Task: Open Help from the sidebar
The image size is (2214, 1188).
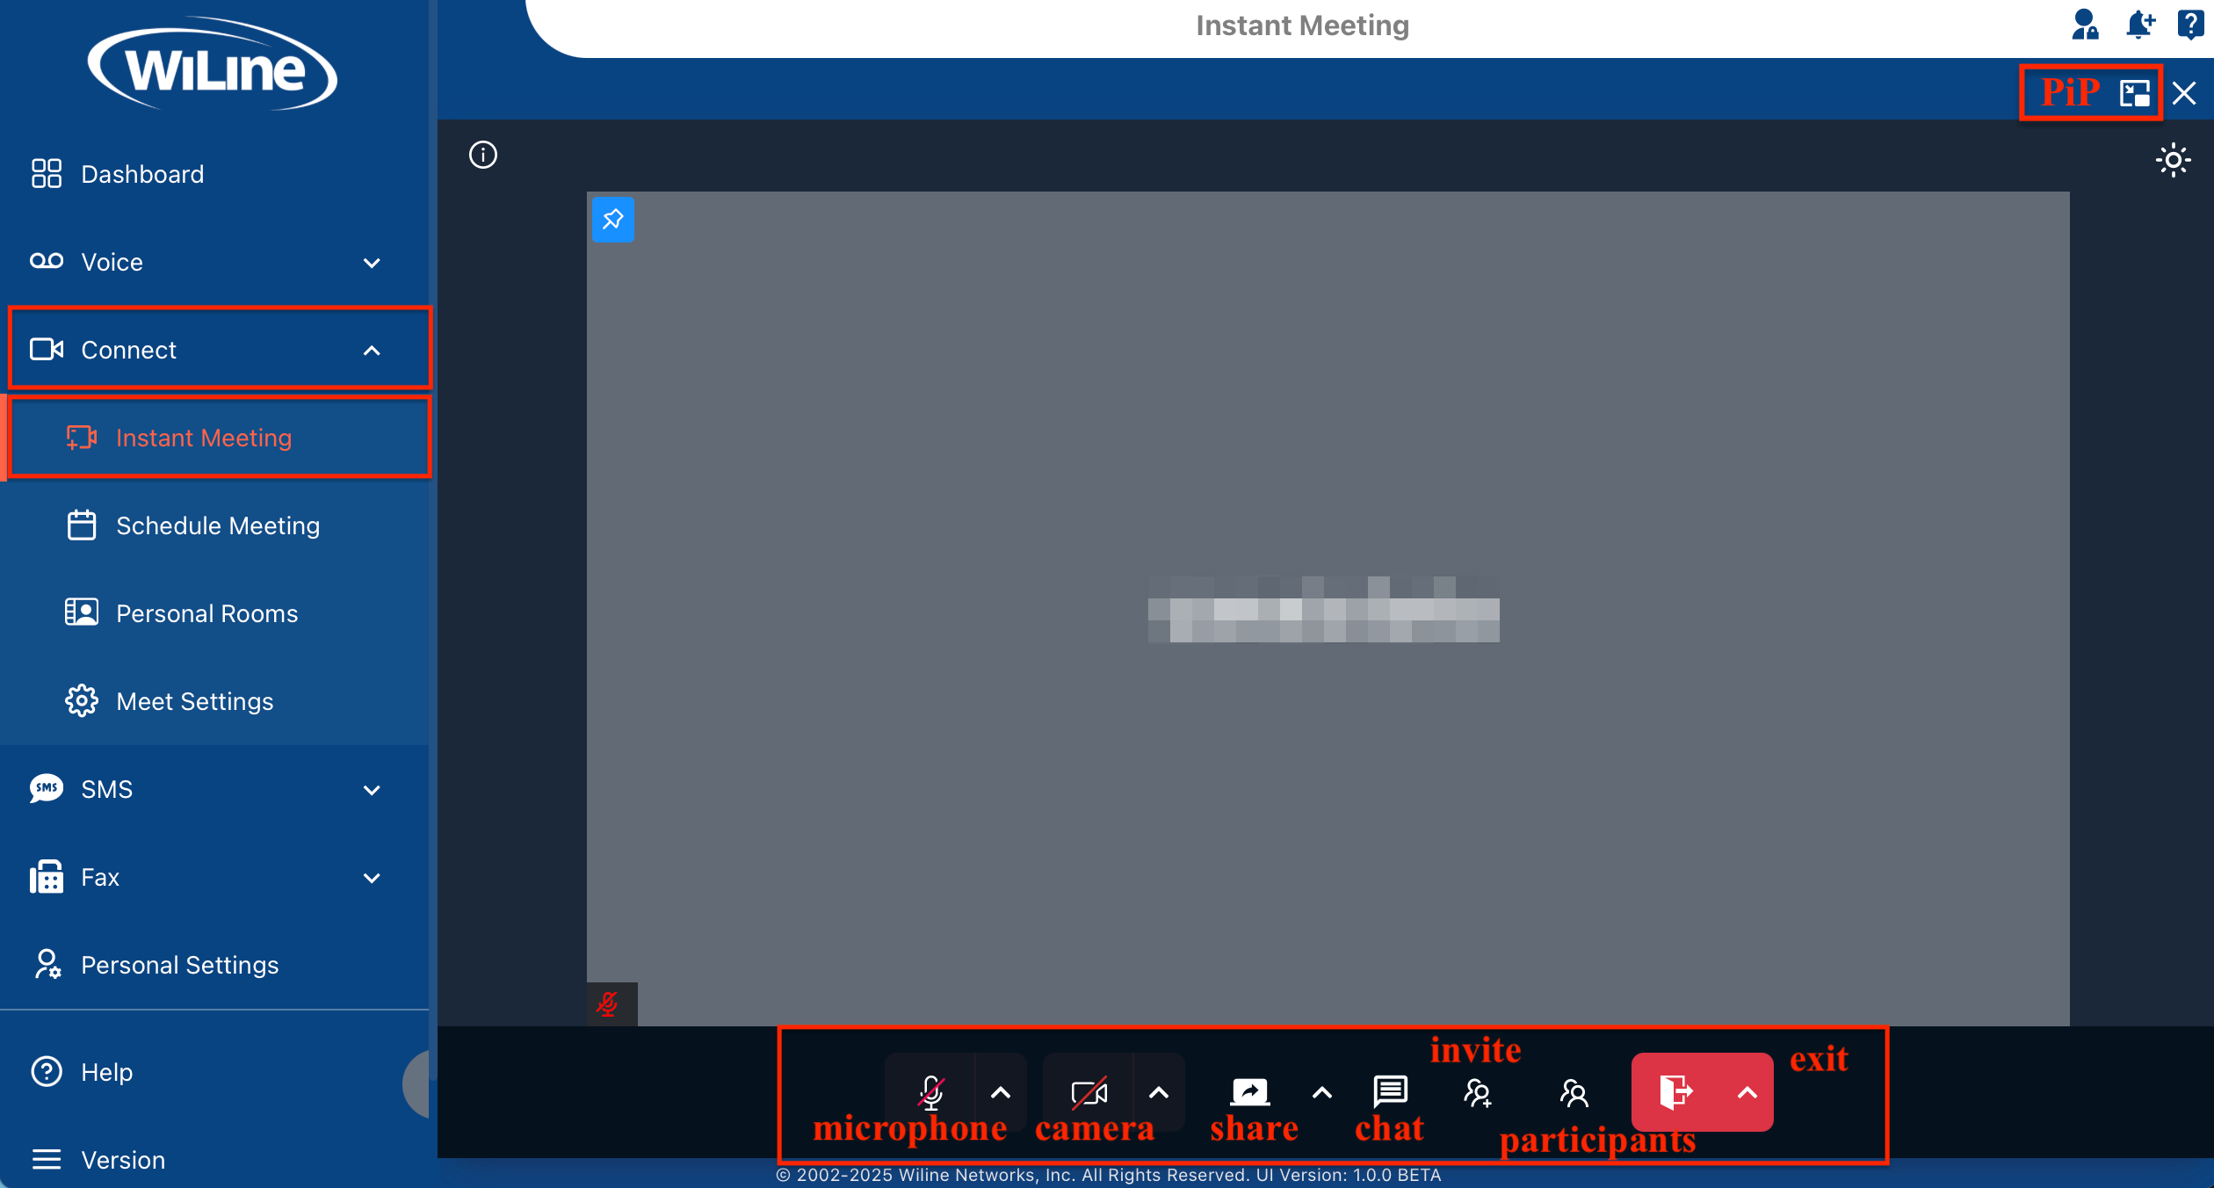Action: tap(107, 1071)
